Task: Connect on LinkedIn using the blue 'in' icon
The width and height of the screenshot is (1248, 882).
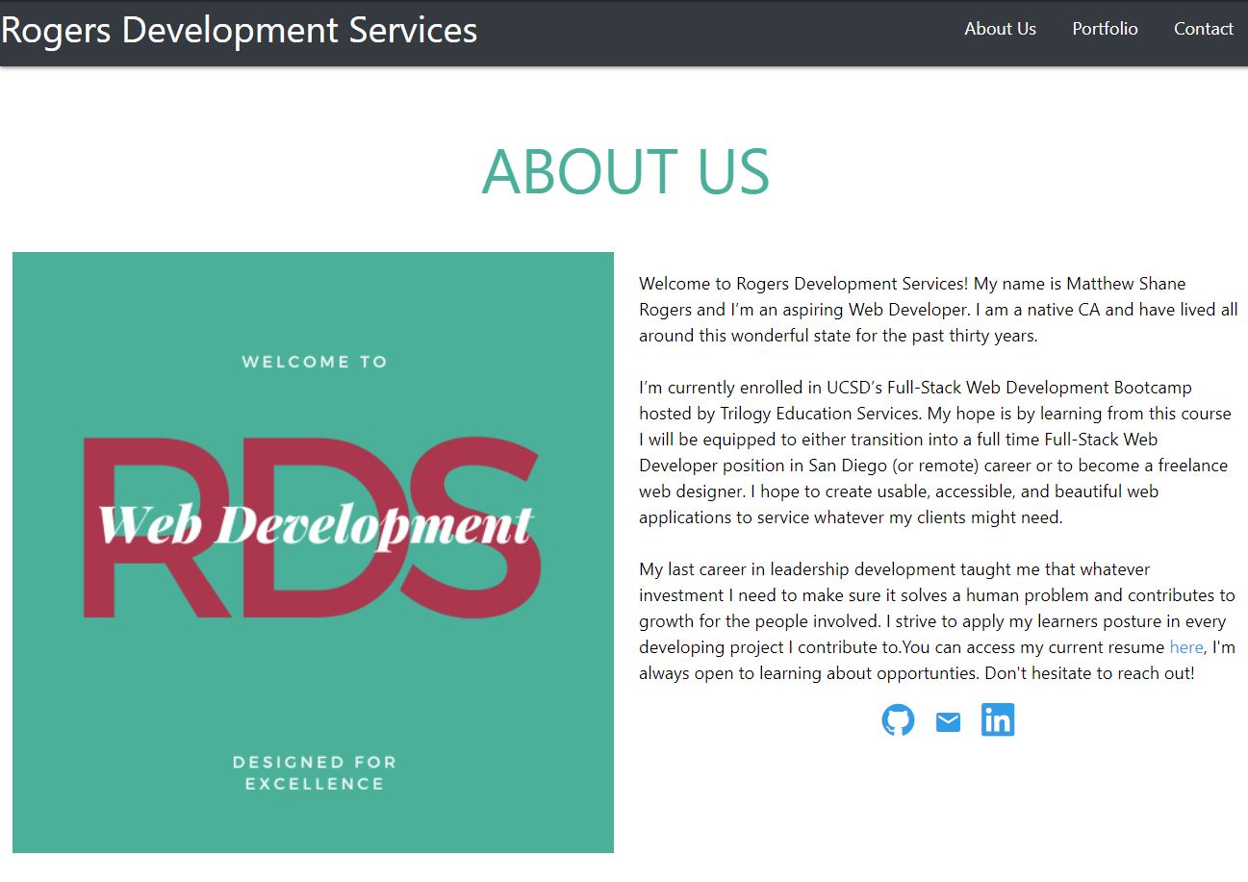Action: [x=998, y=719]
